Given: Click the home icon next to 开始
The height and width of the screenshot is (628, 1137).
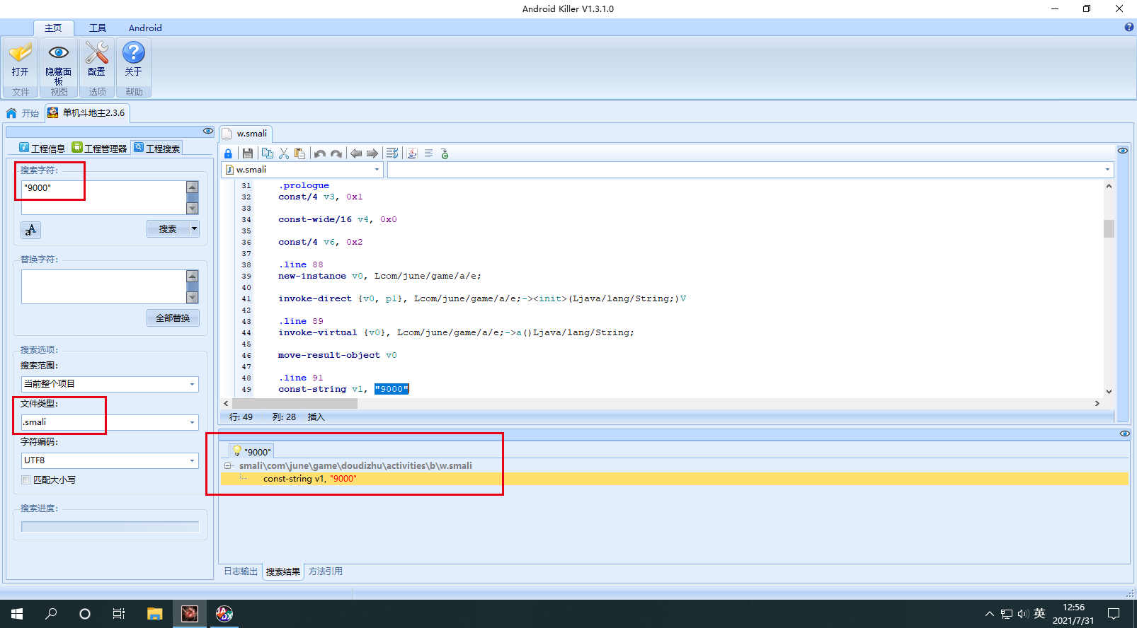Looking at the screenshot, I should pos(11,113).
